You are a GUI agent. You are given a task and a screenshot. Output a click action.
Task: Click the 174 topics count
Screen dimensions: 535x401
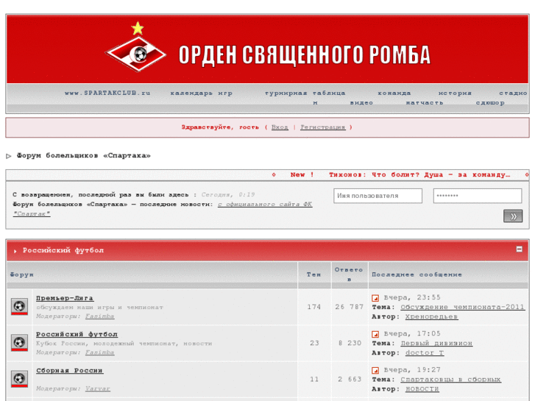point(314,307)
